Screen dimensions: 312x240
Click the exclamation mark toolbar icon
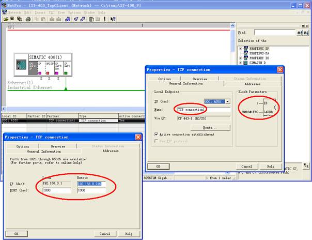pyautogui.click(x=105, y=19)
